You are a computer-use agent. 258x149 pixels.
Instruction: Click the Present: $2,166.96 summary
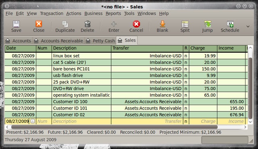[25, 132]
